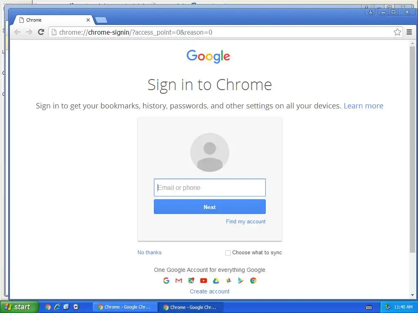Click the Google Photos pinwheel icon
This screenshot has width=418, height=313.
point(229,280)
